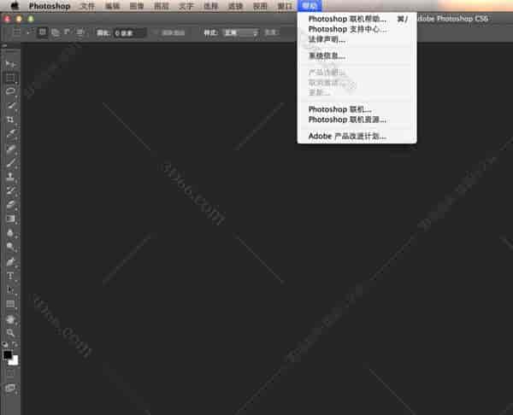The image size is (513, 415).
Task: Select the Rectangular Marquee tool
Action: pyautogui.click(x=10, y=78)
